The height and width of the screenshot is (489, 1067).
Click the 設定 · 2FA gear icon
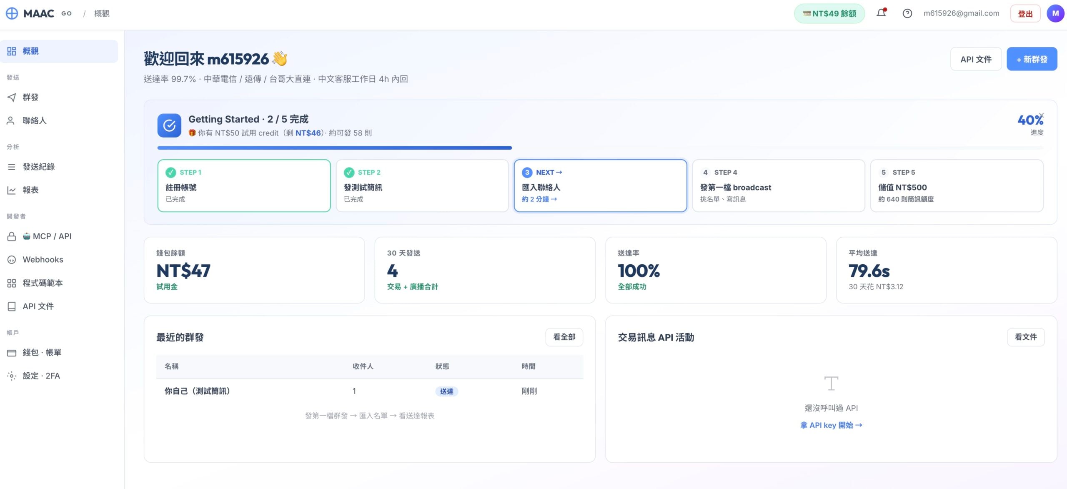click(x=12, y=376)
